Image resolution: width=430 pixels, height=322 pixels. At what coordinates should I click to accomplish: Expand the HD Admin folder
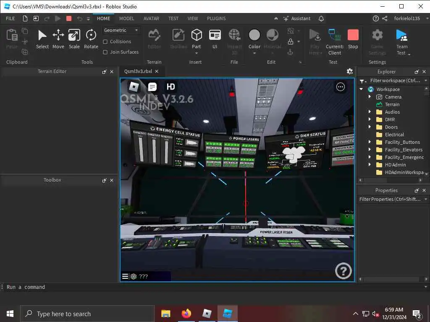[370, 164]
